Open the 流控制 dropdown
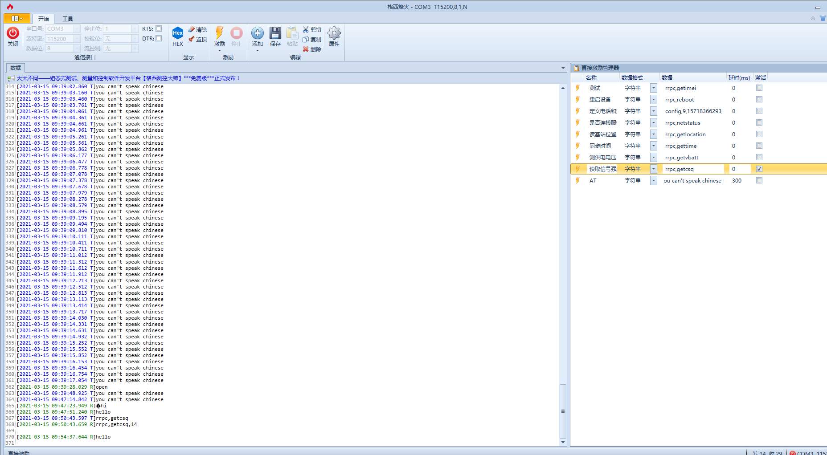This screenshot has width=827, height=455. (135, 49)
